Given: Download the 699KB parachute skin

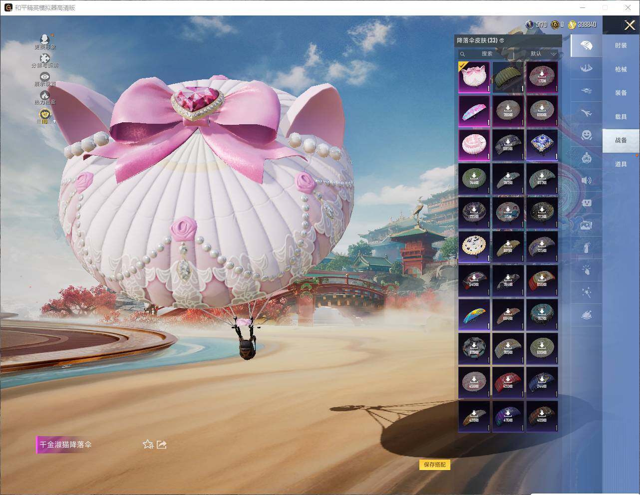Looking at the screenshot, I should tap(542, 348).
